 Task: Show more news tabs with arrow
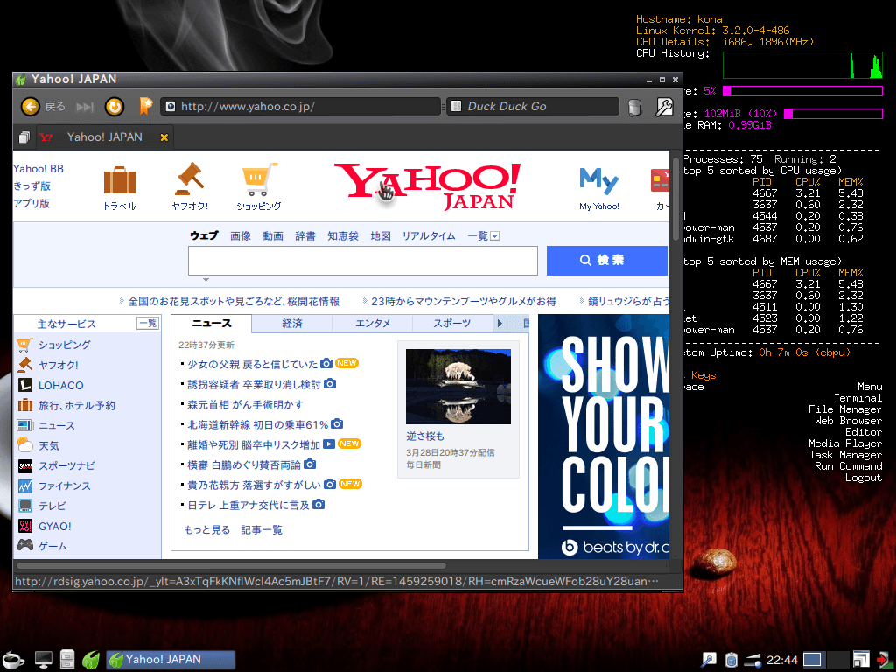(x=500, y=324)
